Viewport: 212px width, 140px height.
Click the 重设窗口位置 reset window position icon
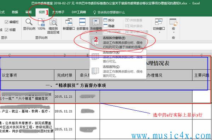click(127, 32)
